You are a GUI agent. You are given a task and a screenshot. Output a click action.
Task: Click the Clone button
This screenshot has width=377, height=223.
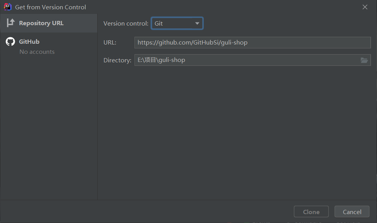coord(311,212)
